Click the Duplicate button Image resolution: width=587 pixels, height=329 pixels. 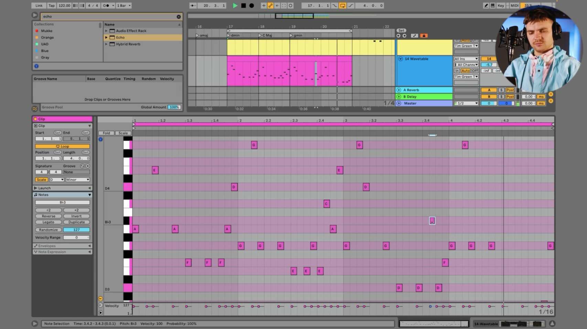[x=76, y=222]
